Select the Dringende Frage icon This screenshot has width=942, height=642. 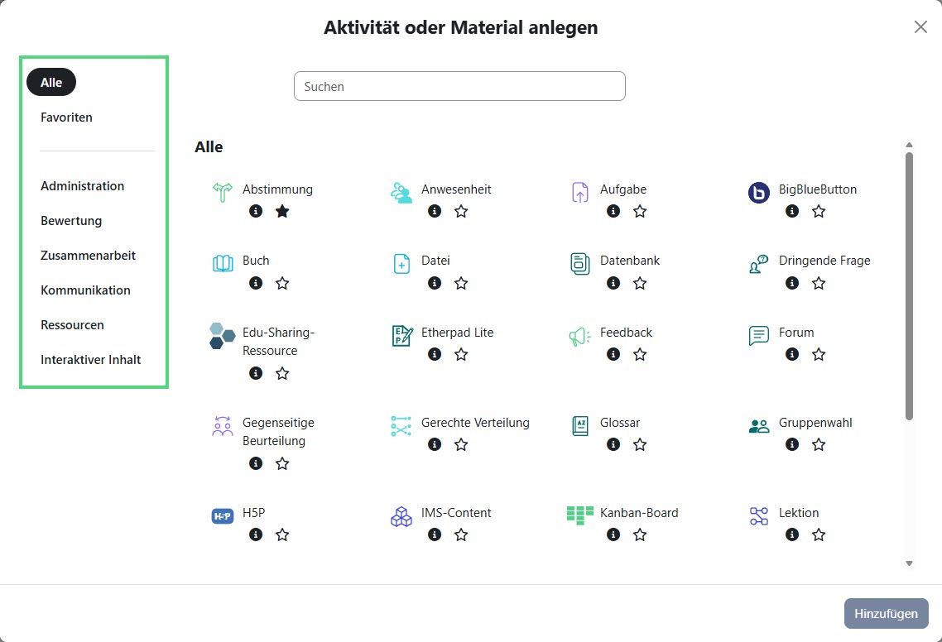tap(758, 261)
